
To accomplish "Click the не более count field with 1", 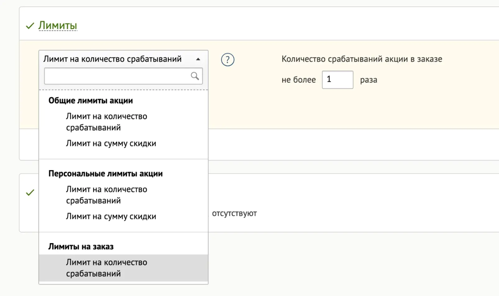I will point(338,80).
